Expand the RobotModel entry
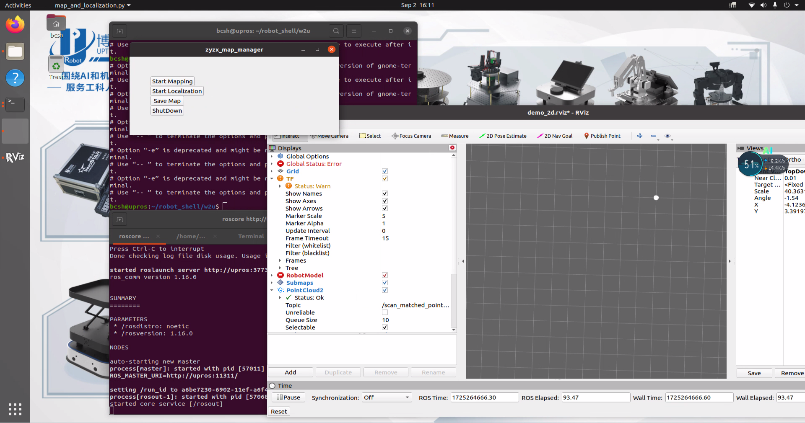Screen dimensions: 805x423 272,276
